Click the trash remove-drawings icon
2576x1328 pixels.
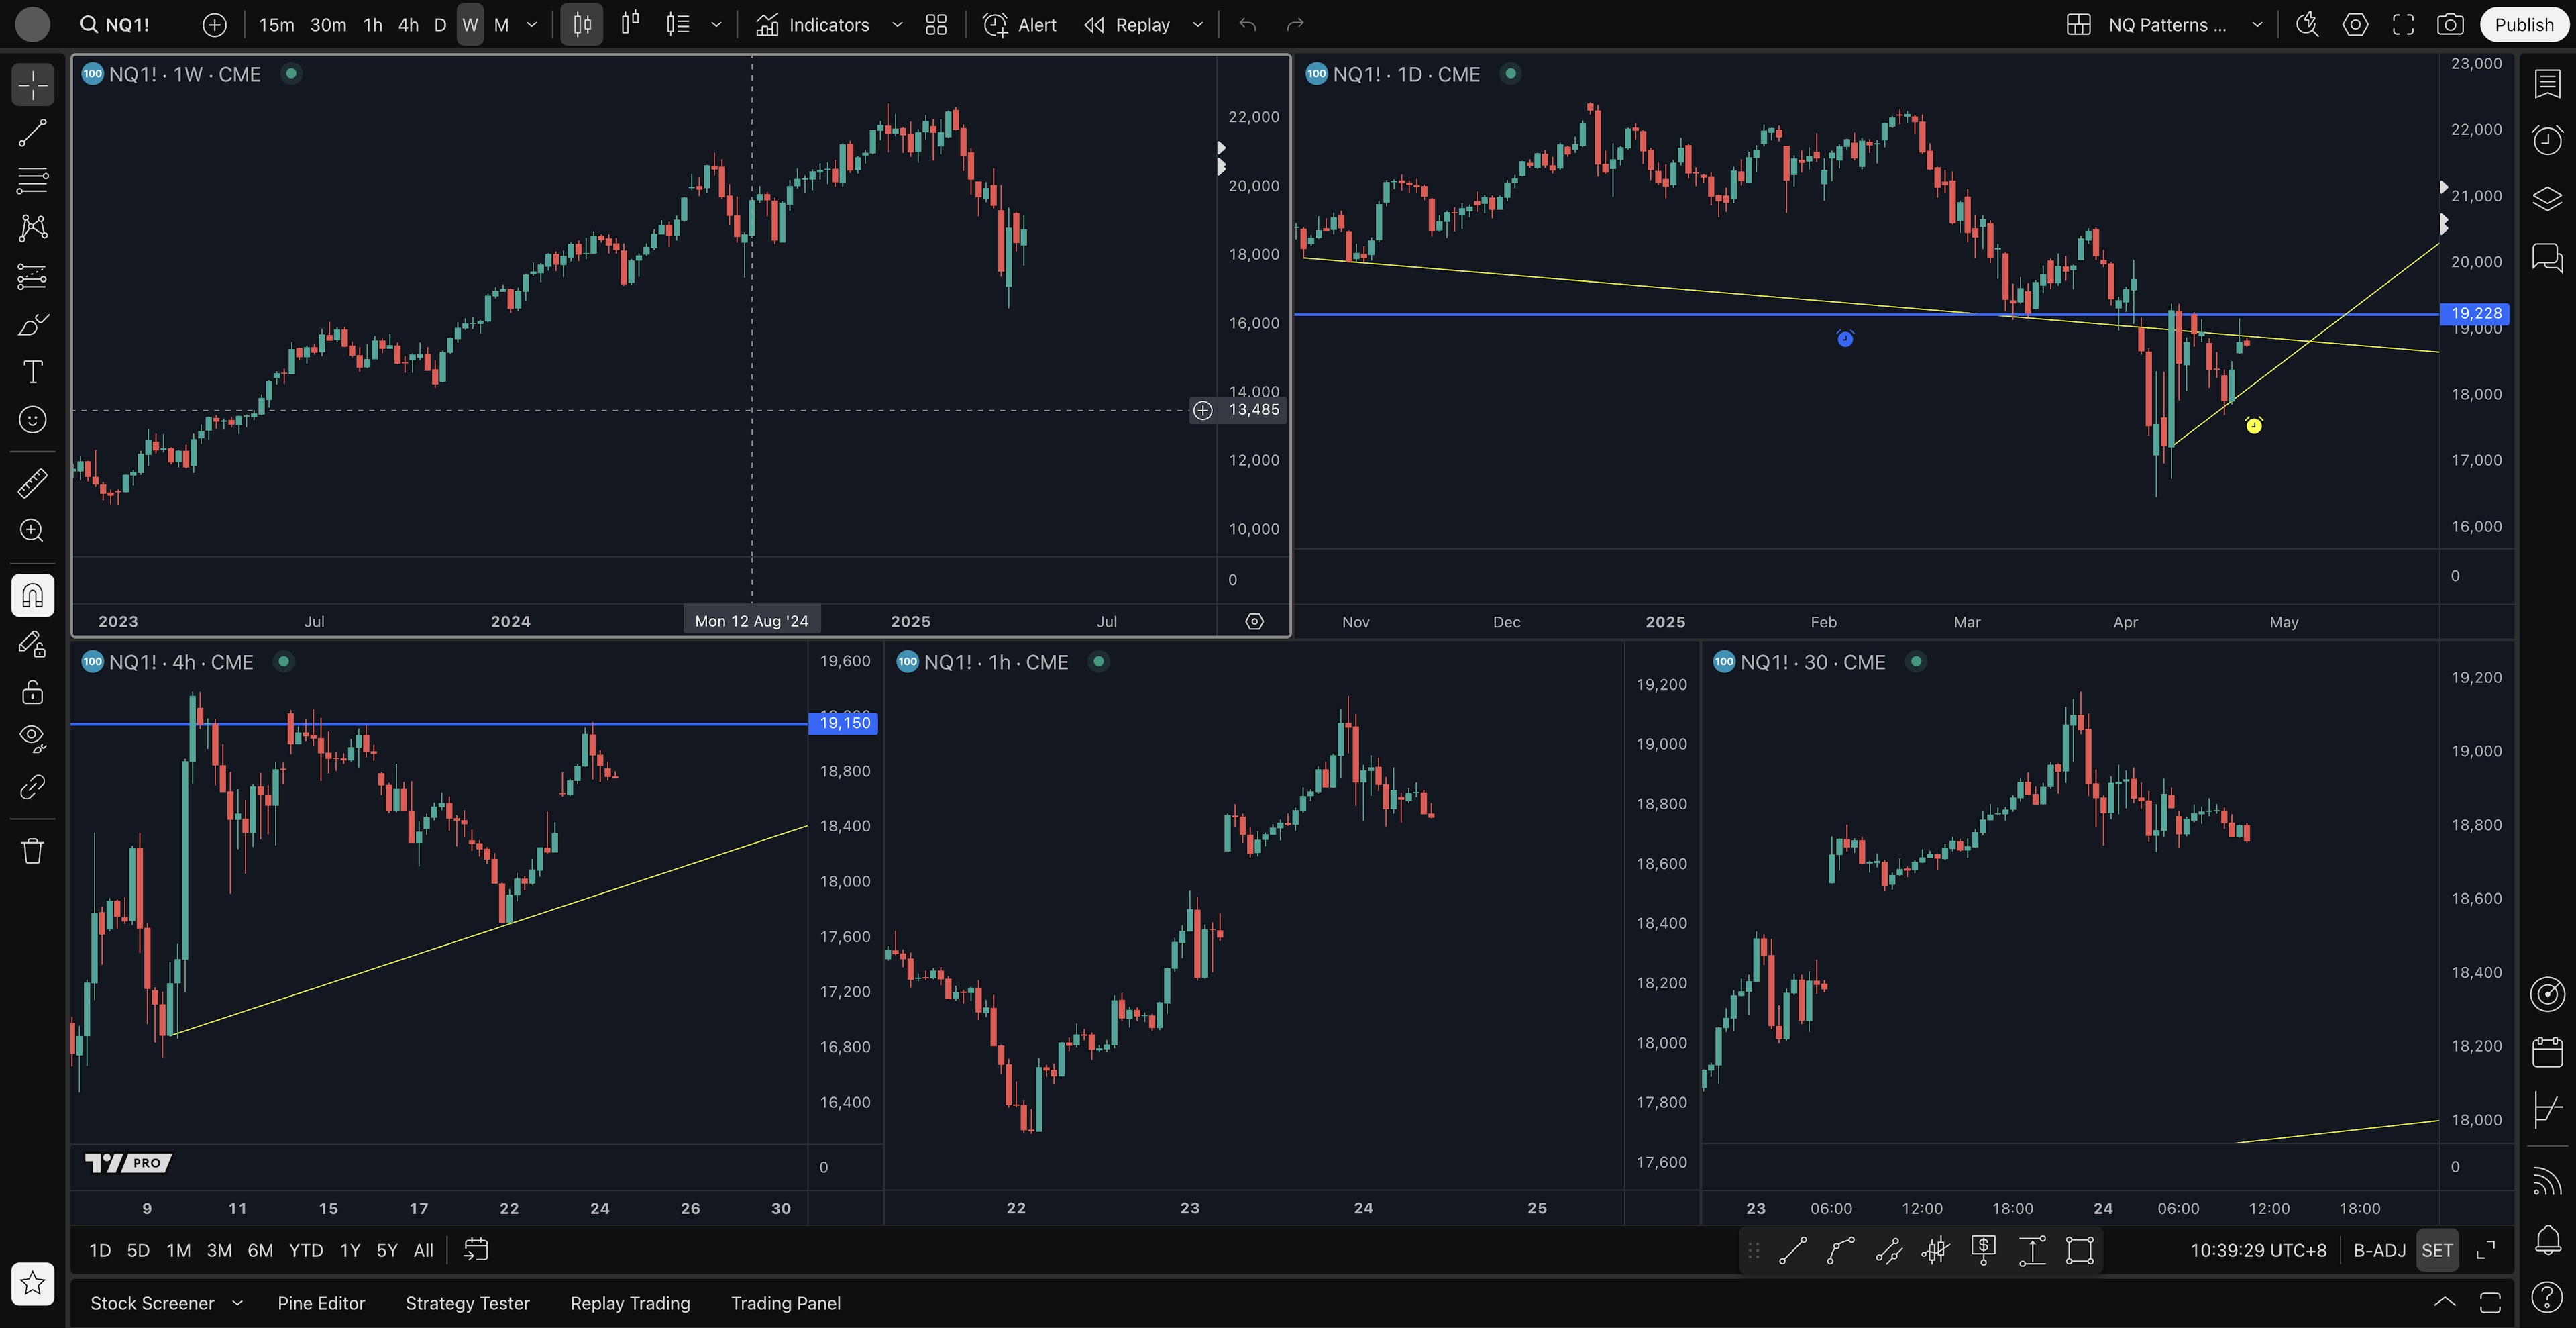(x=32, y=851)
